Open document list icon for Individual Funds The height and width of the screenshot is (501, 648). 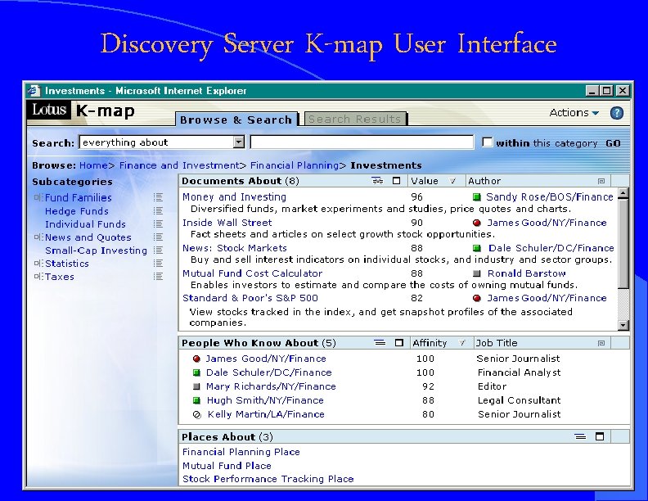coord(158,224)
